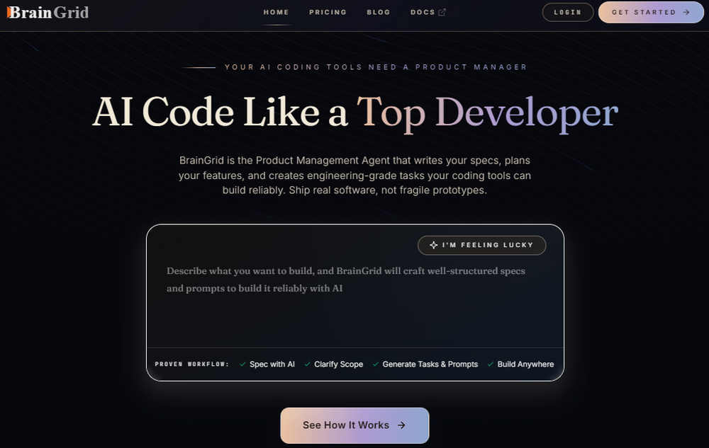Go to the Pricing page
709x448 pixels.
pyautogui.click(x=328, y=12)
